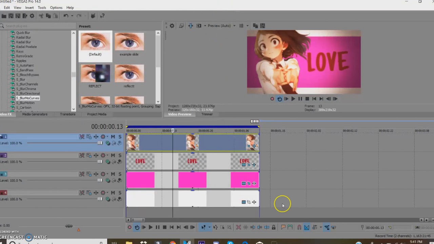Image resolution: width=434 pixels, height=244 pixels.
Task: Delete selected events with red X
Action: click(238, 227)
